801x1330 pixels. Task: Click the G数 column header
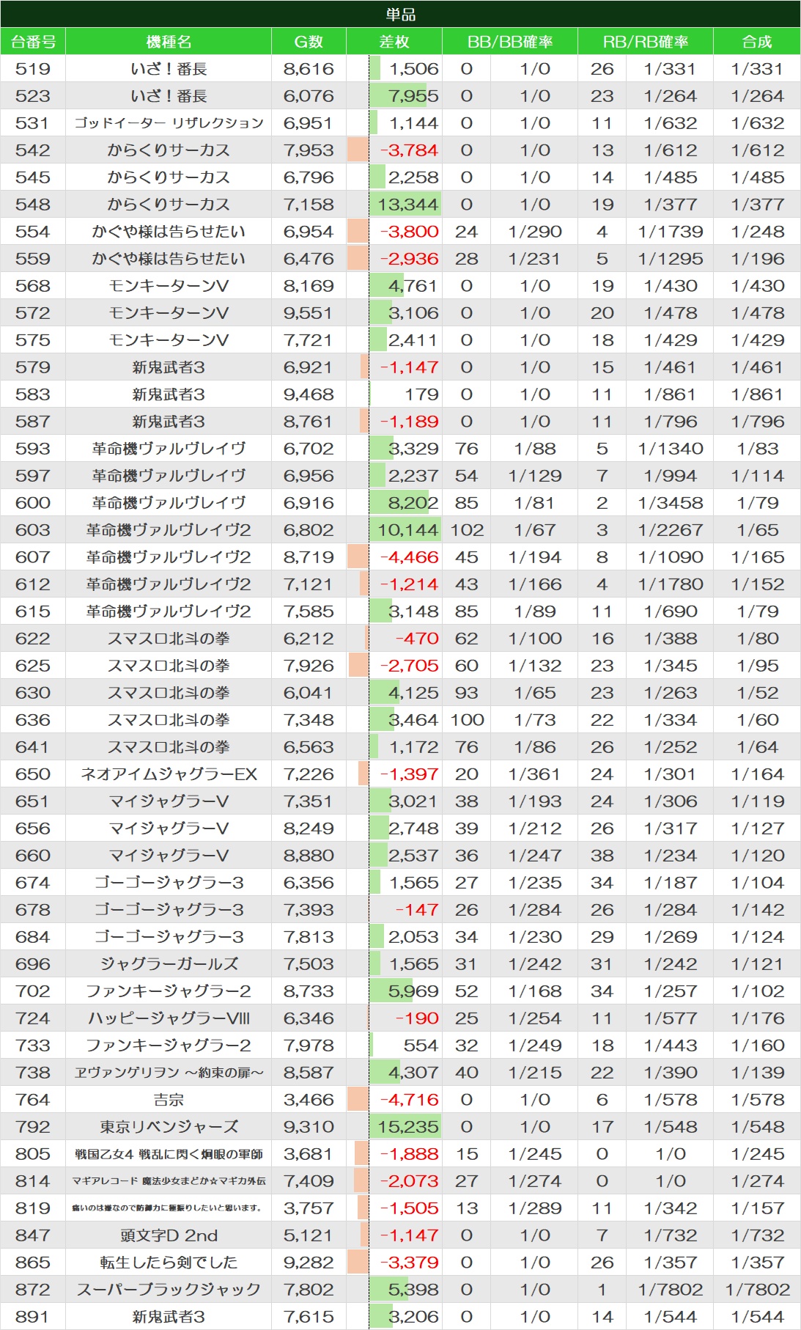click(309, 42)
